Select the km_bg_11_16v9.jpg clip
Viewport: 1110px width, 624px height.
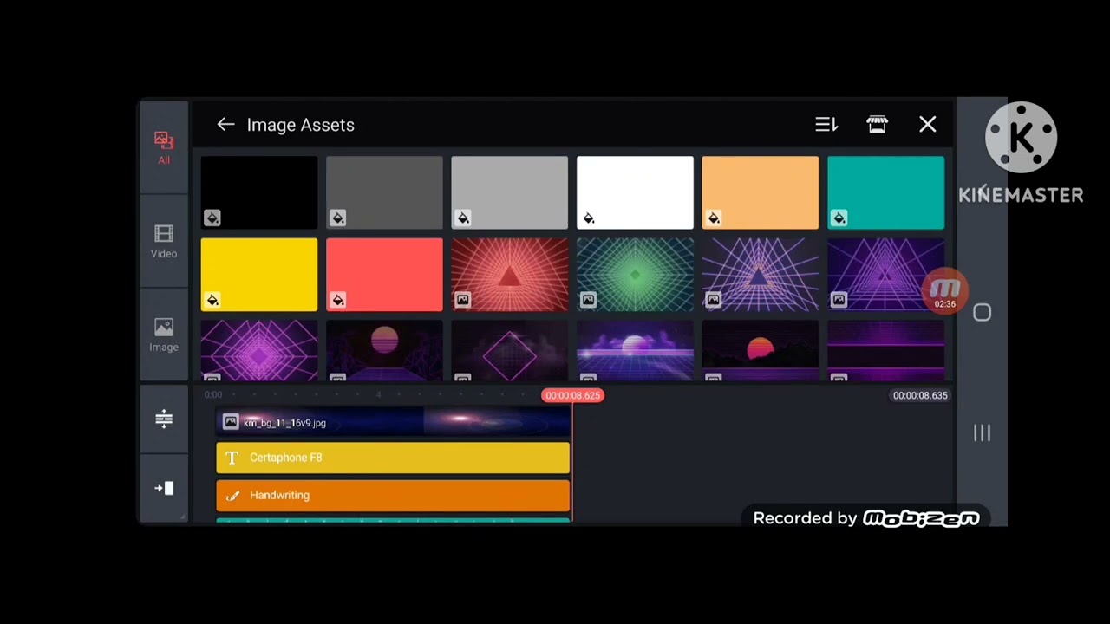pyautogui.click(x=393, y=422)
